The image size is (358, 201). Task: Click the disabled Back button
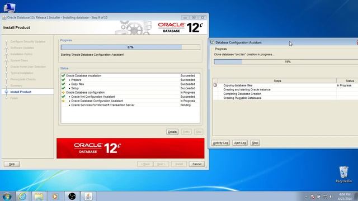pyautogui.click(x=145, y=164)
